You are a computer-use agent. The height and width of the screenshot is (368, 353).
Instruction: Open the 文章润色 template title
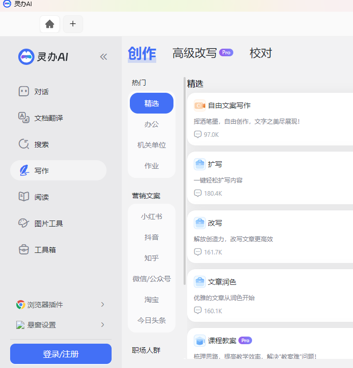click(222, 282)
